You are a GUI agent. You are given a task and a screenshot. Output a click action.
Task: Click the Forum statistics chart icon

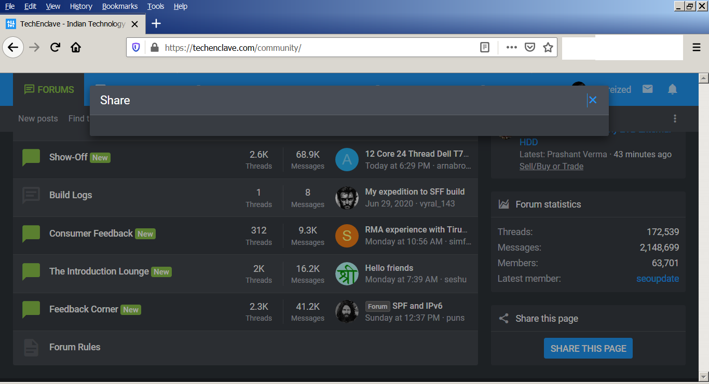pyautogui.click(x=503, y=204)
